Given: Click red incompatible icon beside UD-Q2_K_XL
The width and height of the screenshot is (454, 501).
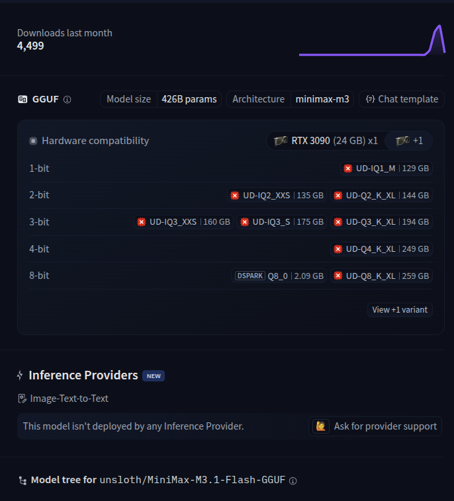Looking at the screenshot, I should click(x=338, y=195).
